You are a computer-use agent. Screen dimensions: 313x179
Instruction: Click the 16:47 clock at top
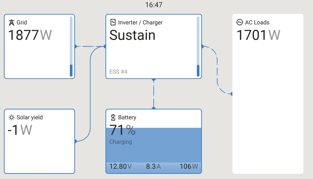[x=154, y=5]
